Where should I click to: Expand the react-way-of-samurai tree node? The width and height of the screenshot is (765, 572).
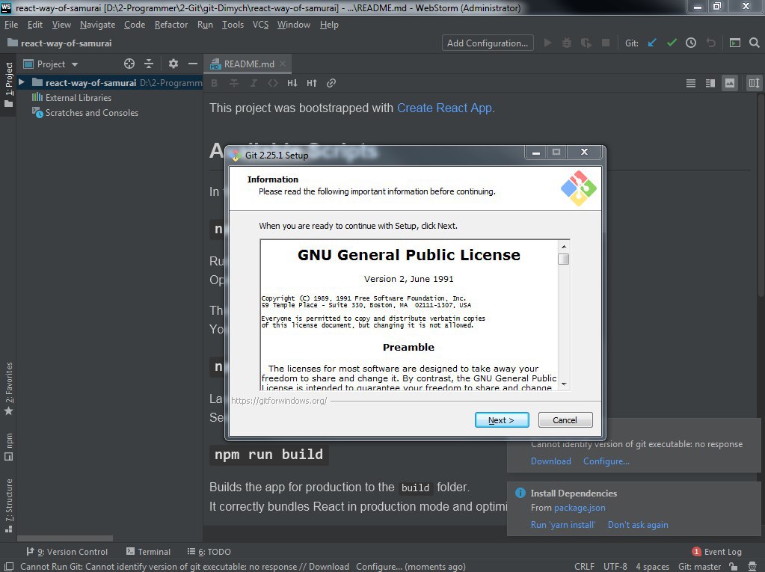tap(22, 82)
